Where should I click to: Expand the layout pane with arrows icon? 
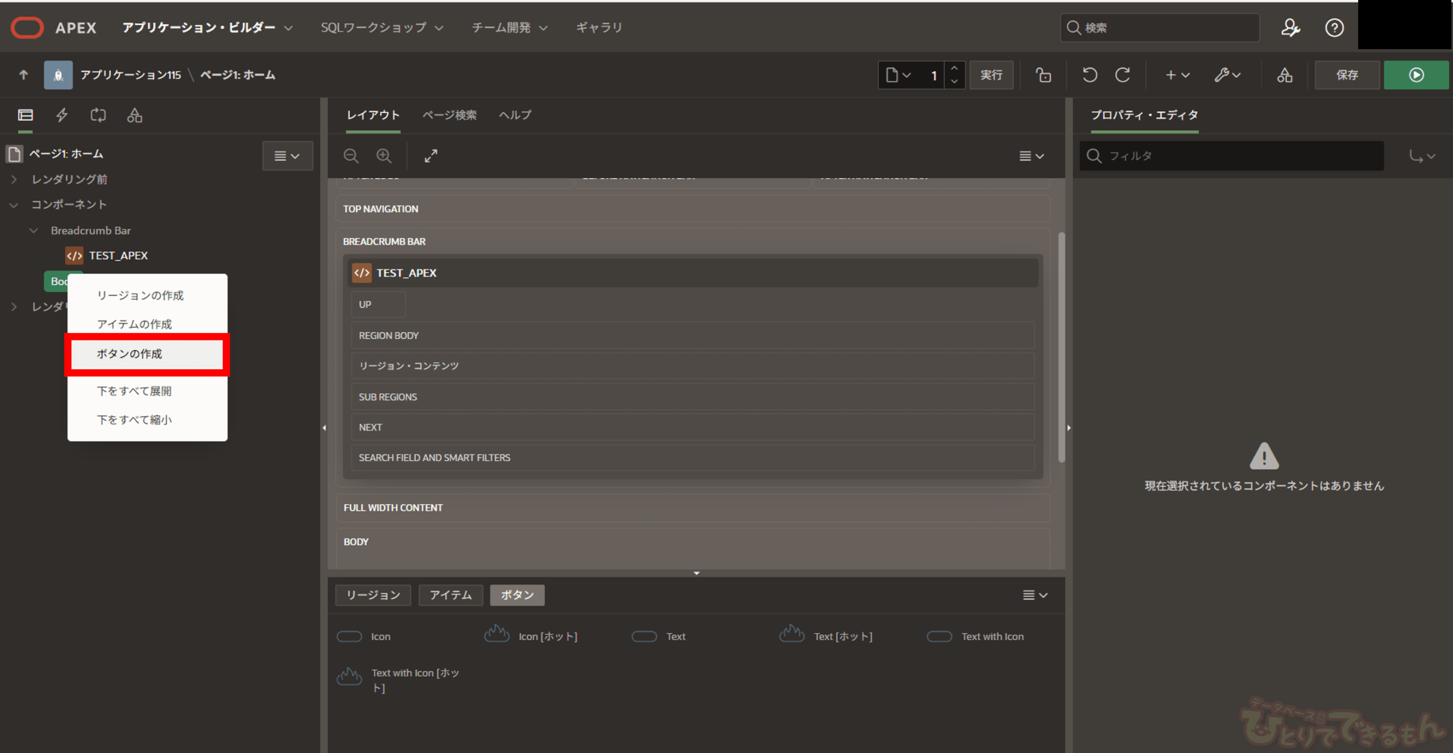[x=431, y=155]
